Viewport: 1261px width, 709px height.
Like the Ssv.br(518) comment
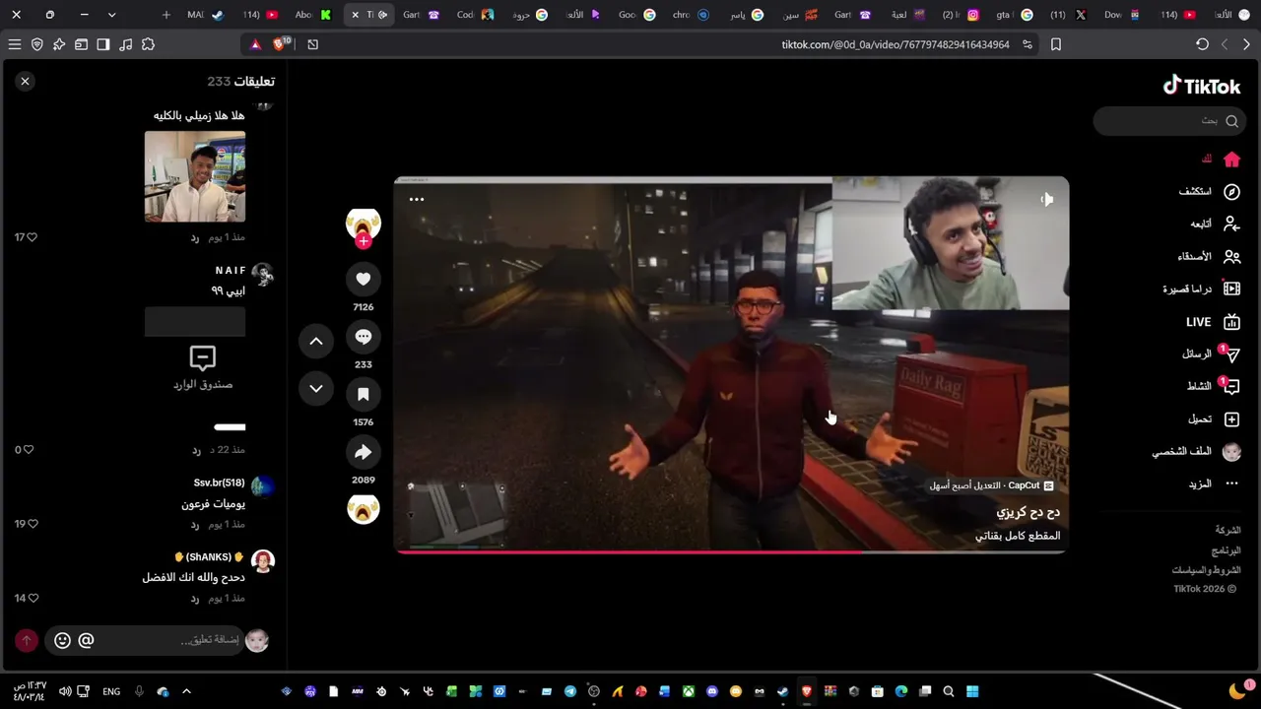32,524
